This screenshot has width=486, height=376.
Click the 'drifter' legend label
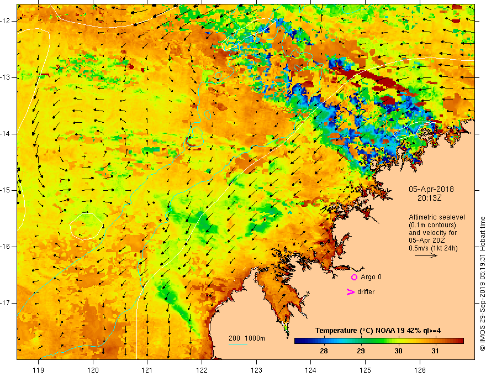[366, 292]
